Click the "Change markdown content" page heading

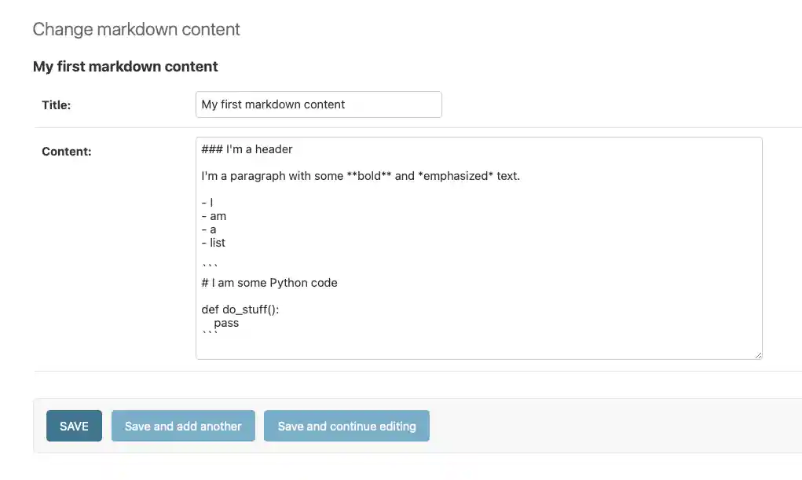click(x=136, y=29)
